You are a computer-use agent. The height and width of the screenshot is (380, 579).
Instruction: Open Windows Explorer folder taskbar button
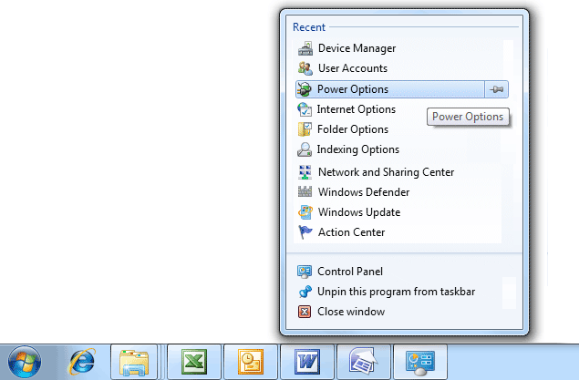pyautogui.click(x=134, y=363)
